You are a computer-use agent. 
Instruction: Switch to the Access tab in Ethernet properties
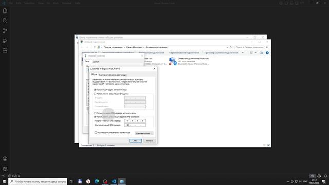96,62
